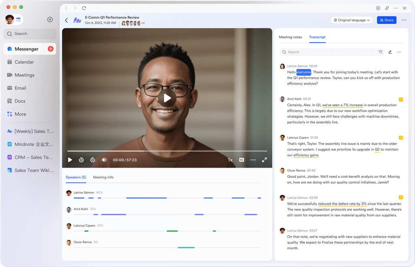Rewind 15 seconds
The image size is (415, 267).
click(x=81, y=160)
